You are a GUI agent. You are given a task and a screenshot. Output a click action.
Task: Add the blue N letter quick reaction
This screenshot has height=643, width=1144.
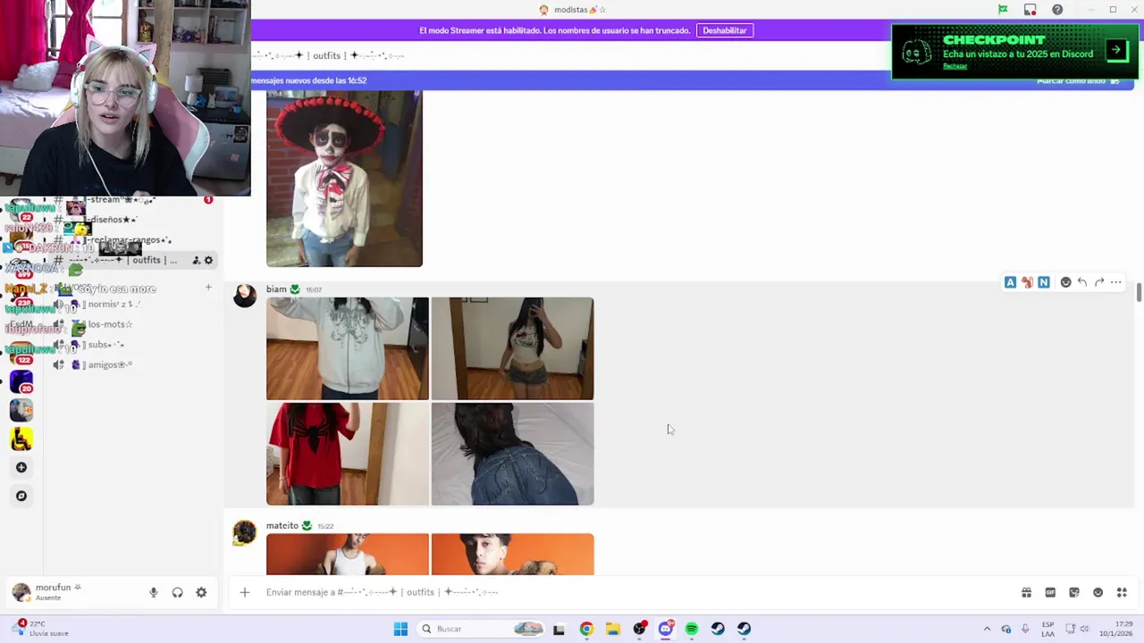point(1043,282)
